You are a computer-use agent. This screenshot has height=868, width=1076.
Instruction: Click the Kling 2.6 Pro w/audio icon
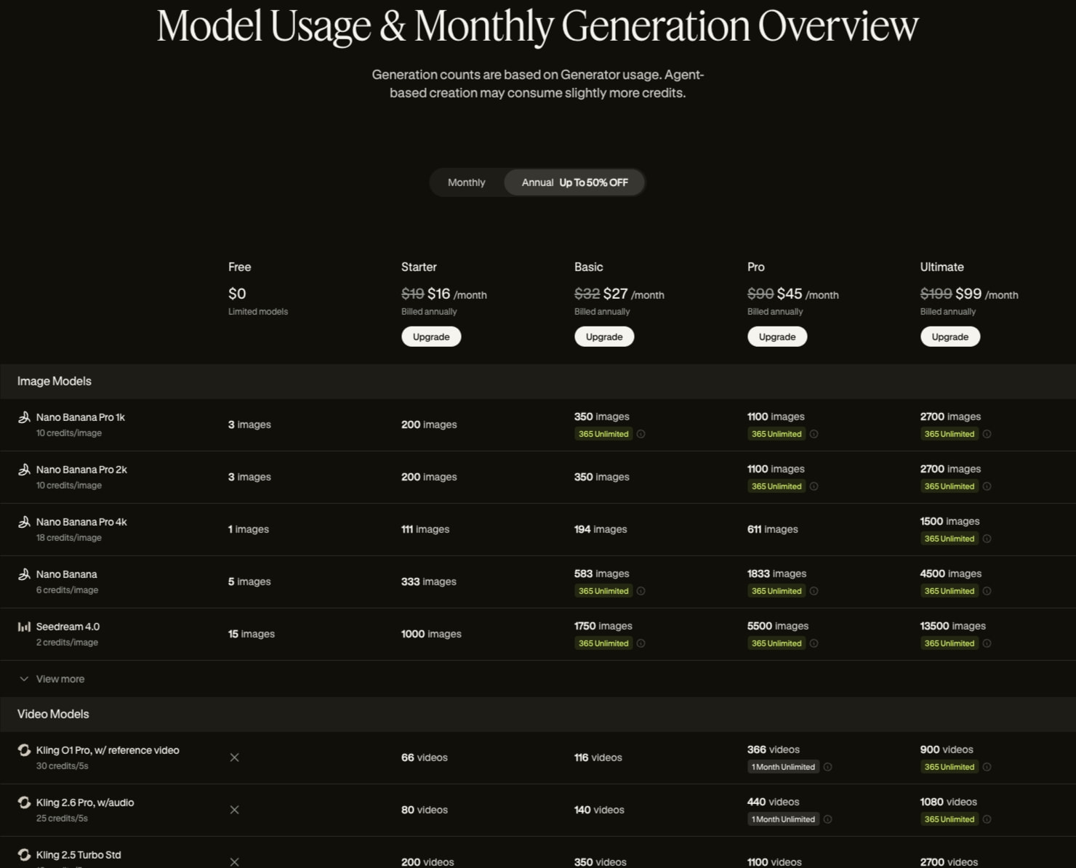click(24, 803)
